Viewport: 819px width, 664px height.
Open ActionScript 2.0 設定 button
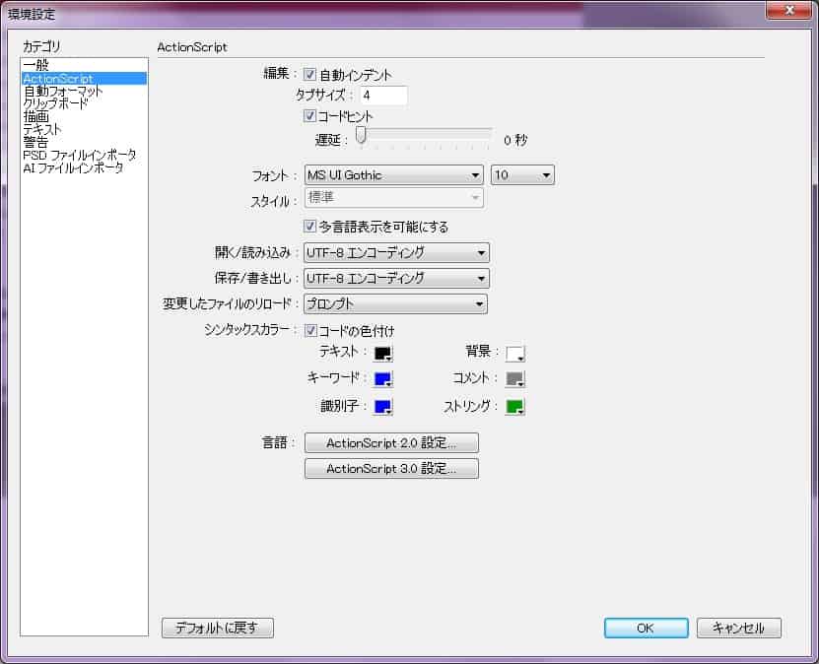pos(391,442)
